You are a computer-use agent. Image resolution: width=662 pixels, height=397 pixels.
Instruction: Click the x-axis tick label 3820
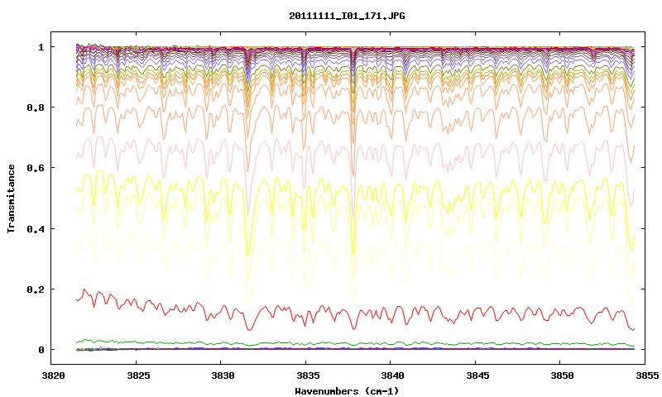point(53,375)
